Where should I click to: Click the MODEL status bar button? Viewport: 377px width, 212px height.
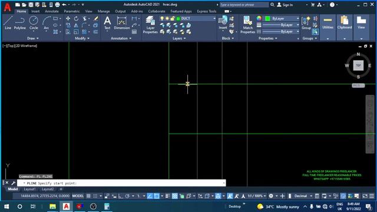click(78, 196)
